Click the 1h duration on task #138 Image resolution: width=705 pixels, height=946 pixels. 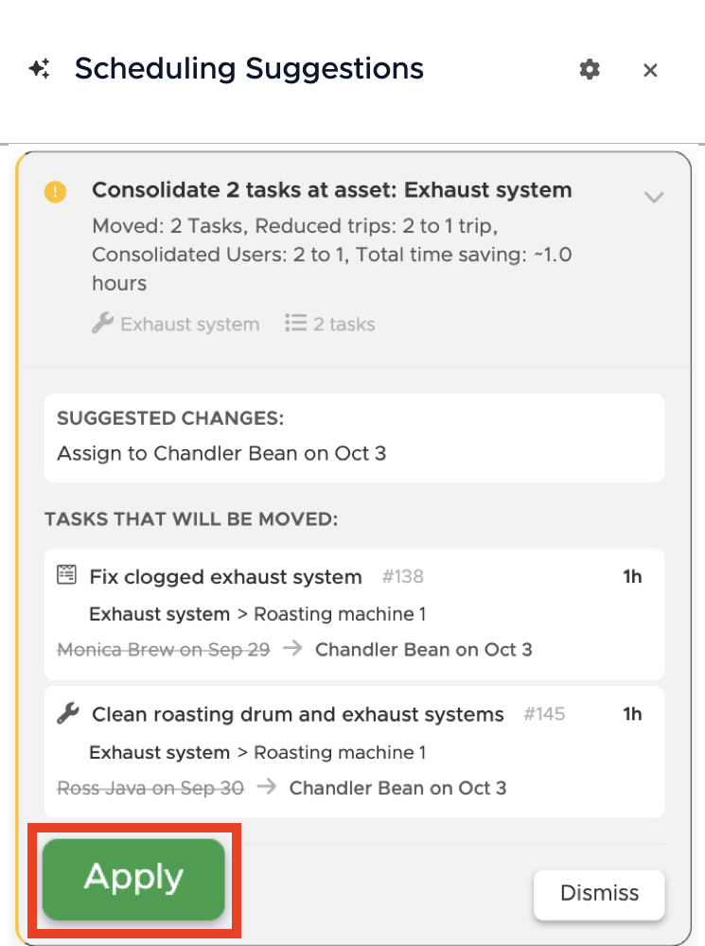[x=632, y=575]
